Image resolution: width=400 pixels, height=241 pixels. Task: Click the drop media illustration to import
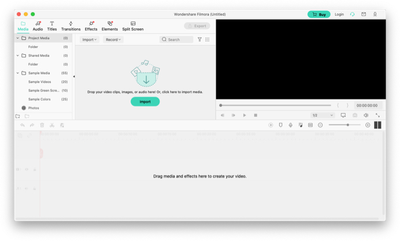pos(146,73)
